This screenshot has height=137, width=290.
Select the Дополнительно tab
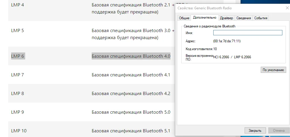[204, 17]
